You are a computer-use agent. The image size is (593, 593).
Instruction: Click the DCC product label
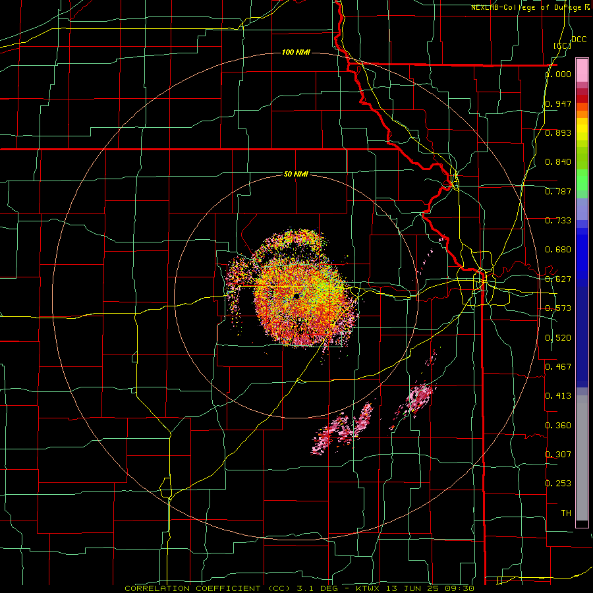(579, 40)
